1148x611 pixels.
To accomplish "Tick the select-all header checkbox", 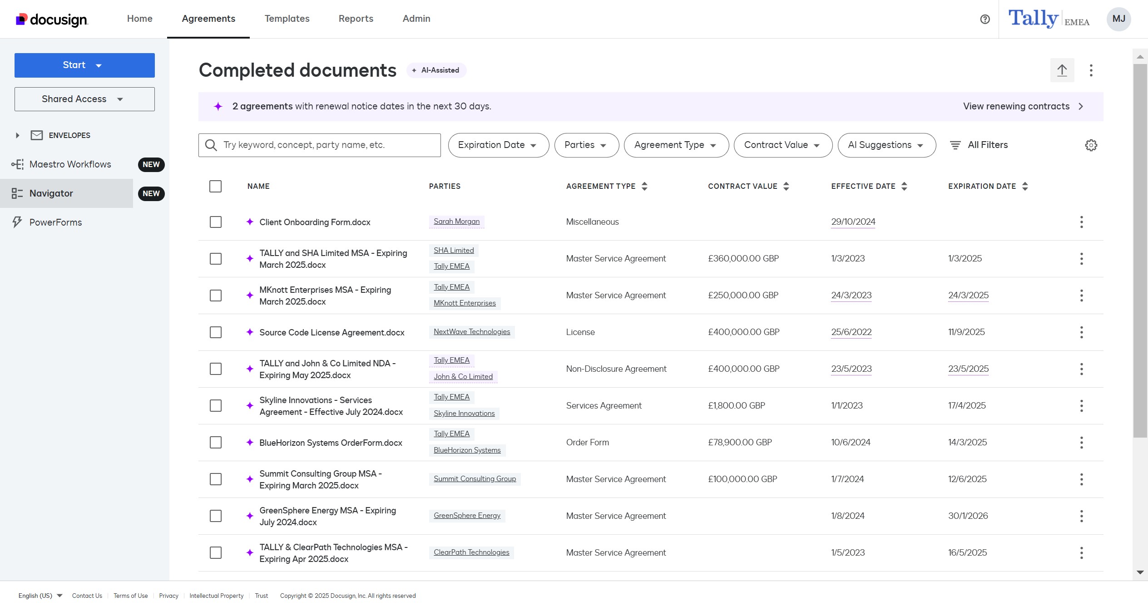I will pyautogui.click(x=215, y=186).
